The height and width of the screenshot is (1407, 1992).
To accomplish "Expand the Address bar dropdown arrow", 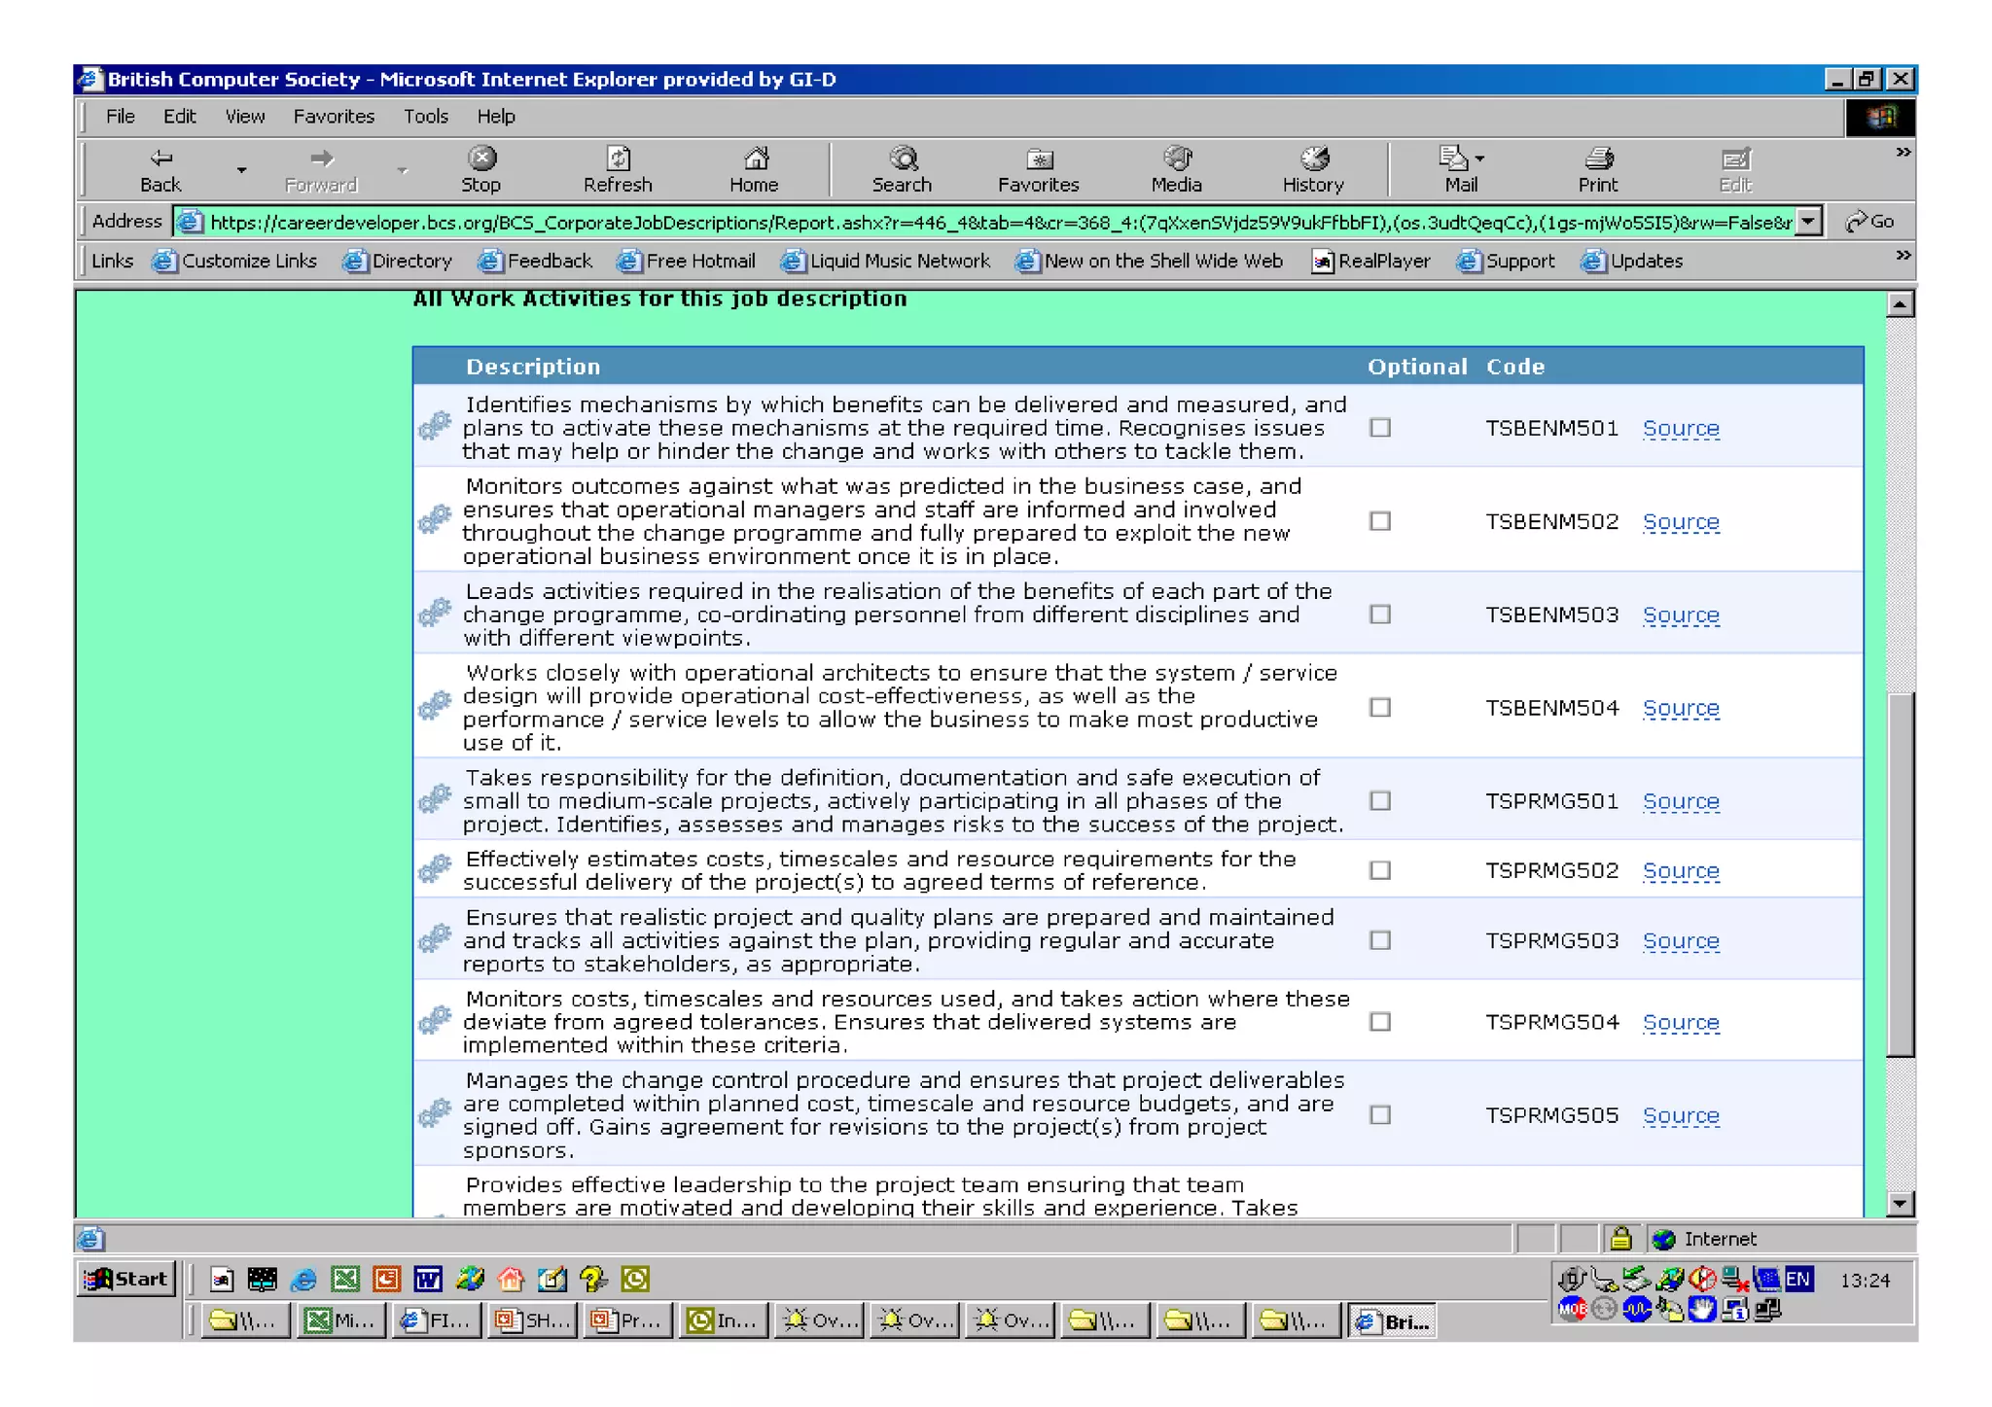I will (1807, 222).
